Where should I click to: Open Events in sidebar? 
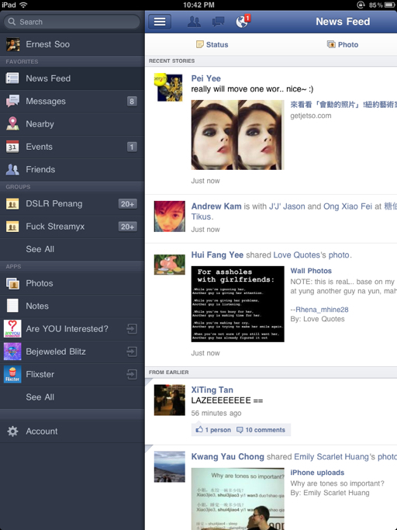click(72, 147)
